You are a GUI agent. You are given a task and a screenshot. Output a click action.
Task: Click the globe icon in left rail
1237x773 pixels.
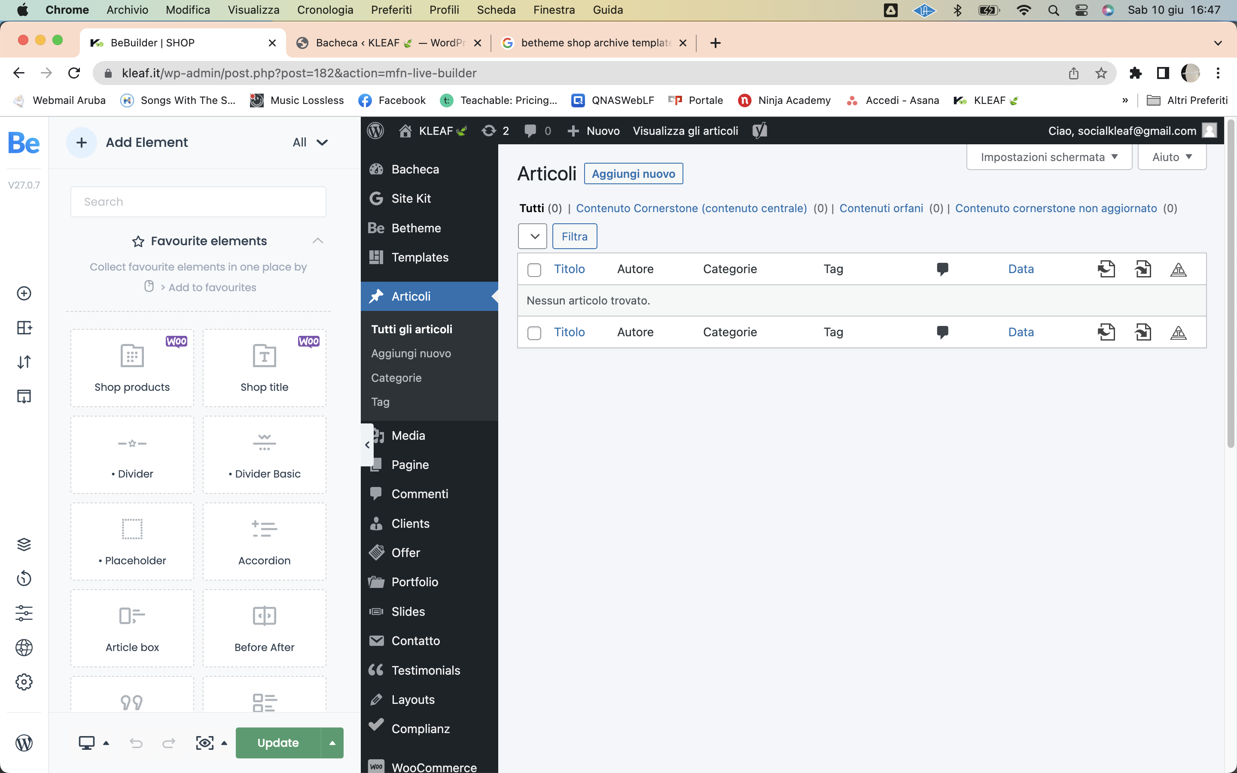click(24, 648)
